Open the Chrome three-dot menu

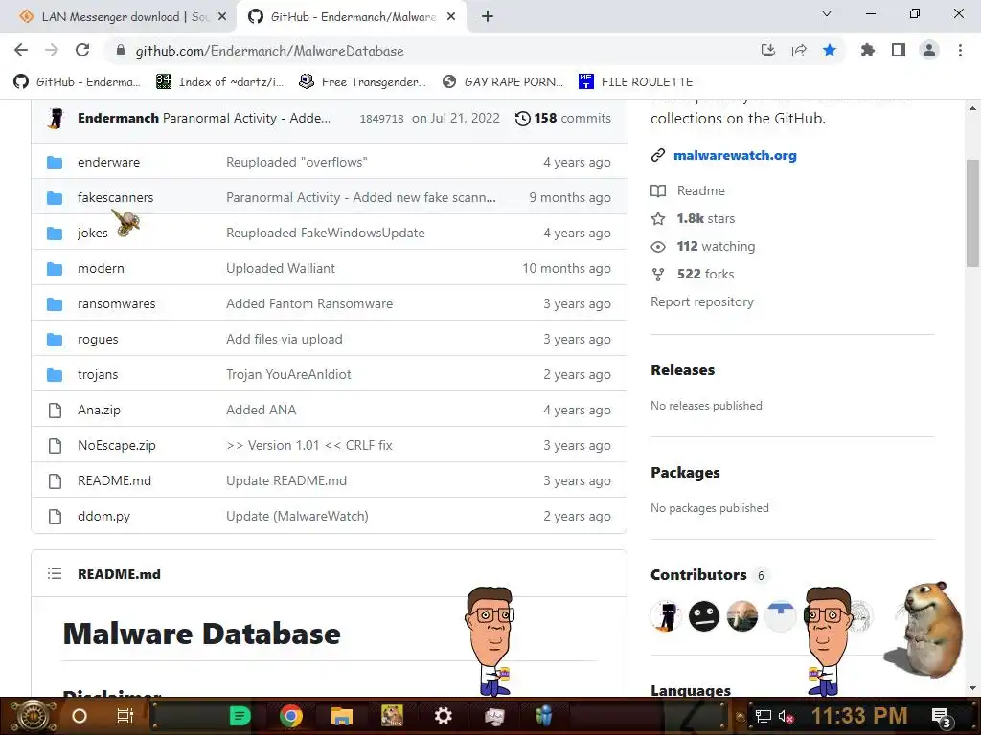[960, 50]
